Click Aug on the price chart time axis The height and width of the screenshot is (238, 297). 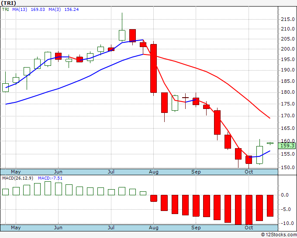pyautogui.click(x=154, y=172)
